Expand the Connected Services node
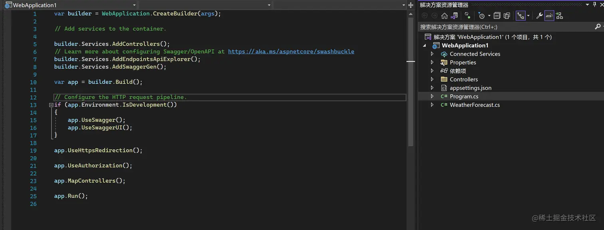Image resolution: width=604 pixels, height=230 pixels. tap(432, 54)
